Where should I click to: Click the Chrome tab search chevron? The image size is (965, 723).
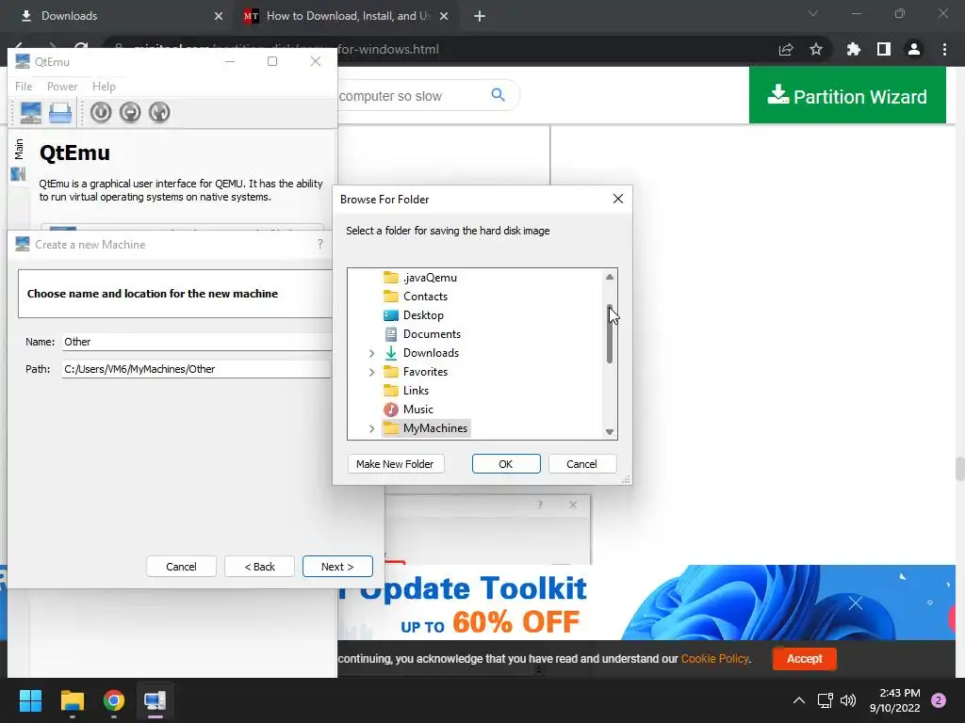(x=813, y=13)
